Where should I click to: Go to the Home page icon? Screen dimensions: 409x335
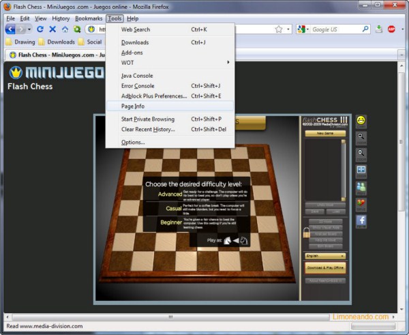pos(65,29)
